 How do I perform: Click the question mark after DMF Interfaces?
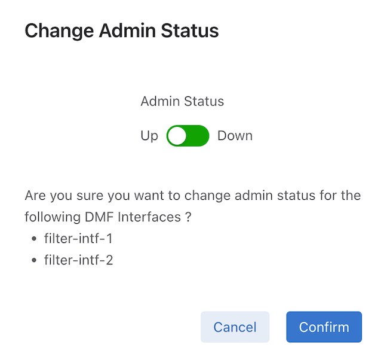pos(188,217)
